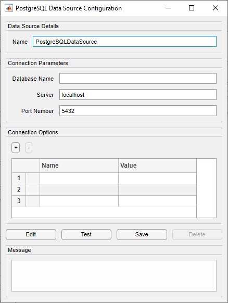Click the Port Number field showing 5432

pyautogui.click(x=138, y=111)
